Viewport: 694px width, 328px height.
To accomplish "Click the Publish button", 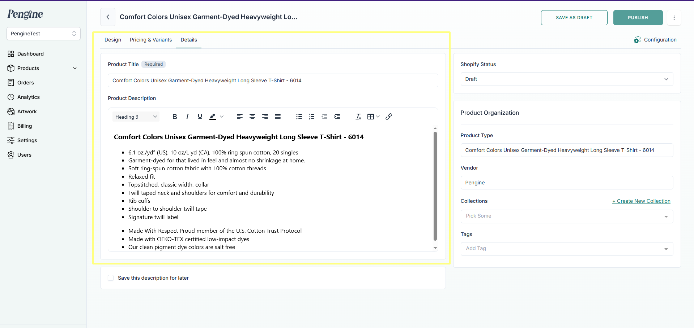I will click(x=638, y=18).
